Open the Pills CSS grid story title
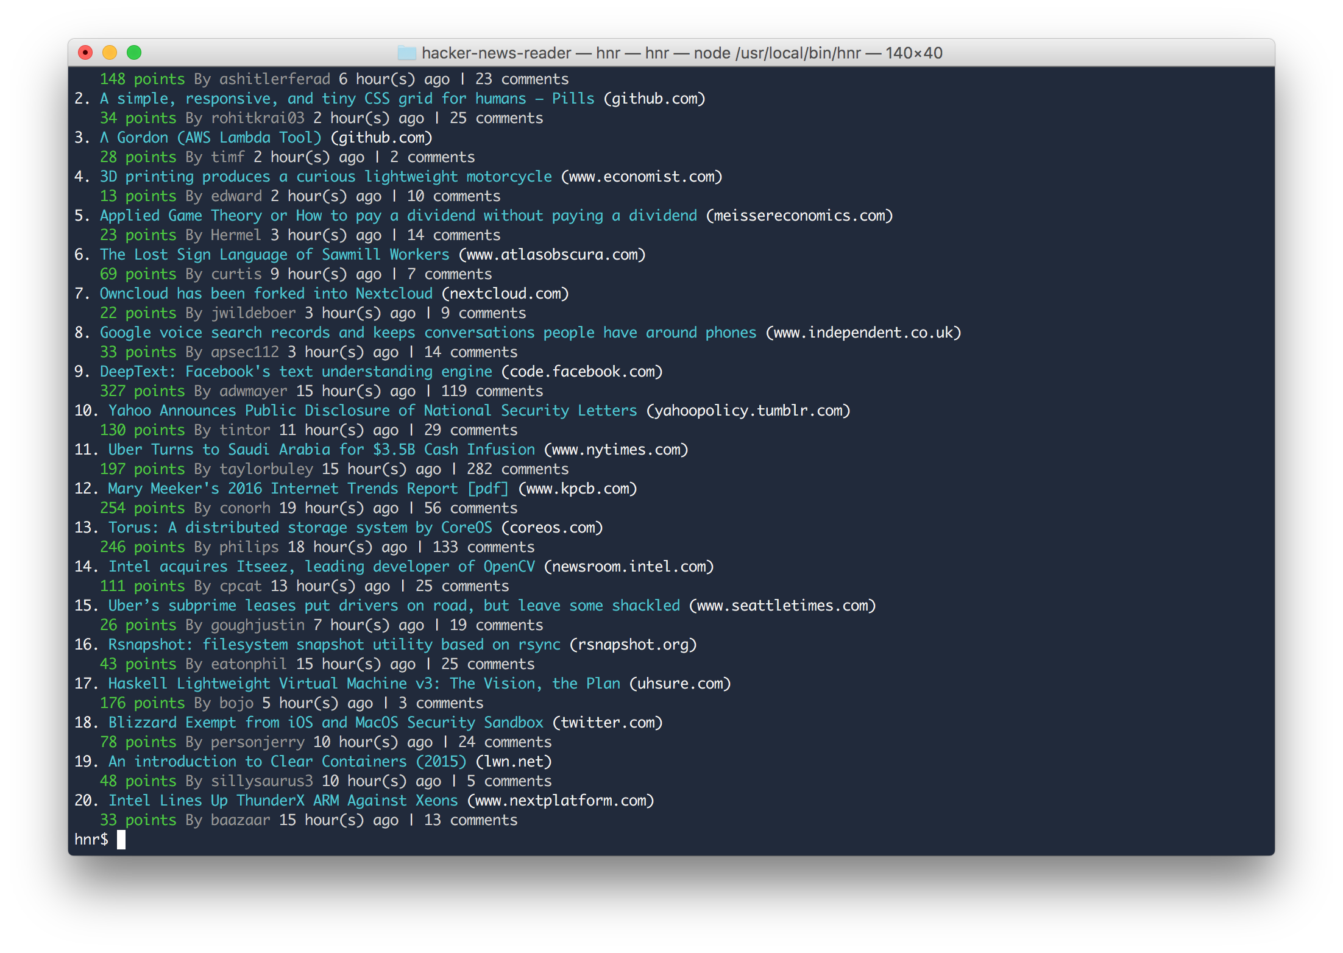This screenshot has height=953, width=1343. [x=347, y=98]
